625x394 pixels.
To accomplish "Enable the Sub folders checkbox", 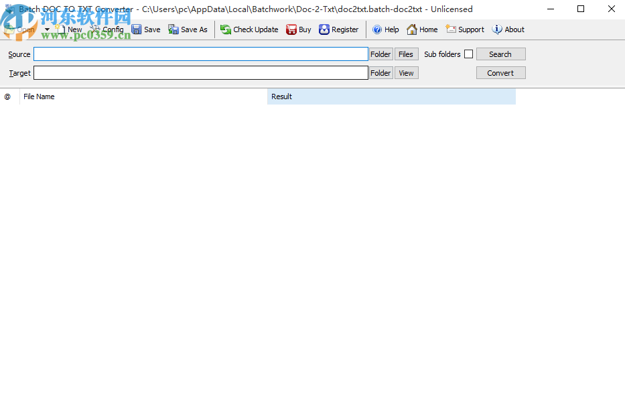I will point(468,54).
